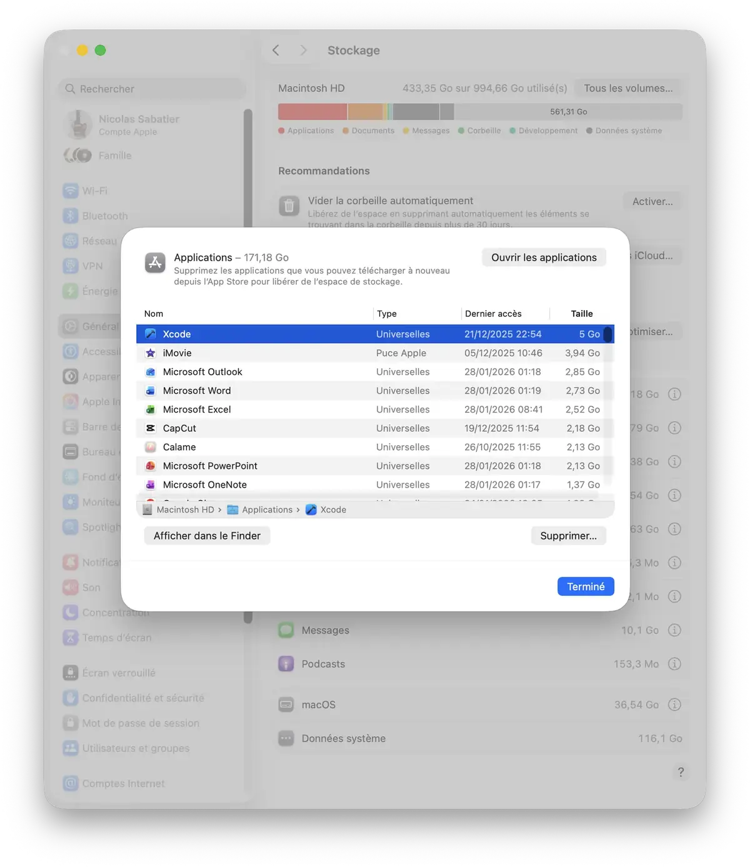This screenshot has width=750, height=867.
Task: Click the info circle next to Messages
Action: pyautogui.click(x=674, y=630)
